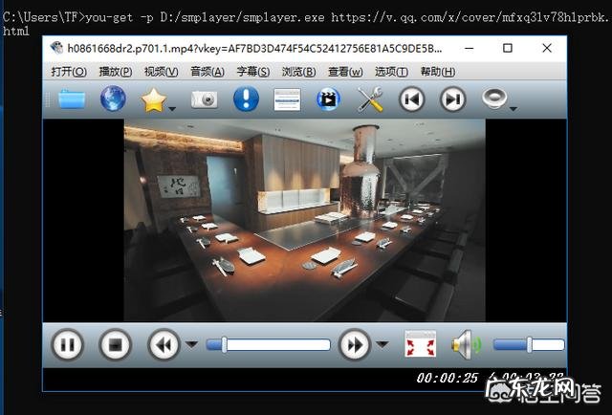Open the 查看(W) menu
This screenshot has width=612, height=415.
(345, 72)
